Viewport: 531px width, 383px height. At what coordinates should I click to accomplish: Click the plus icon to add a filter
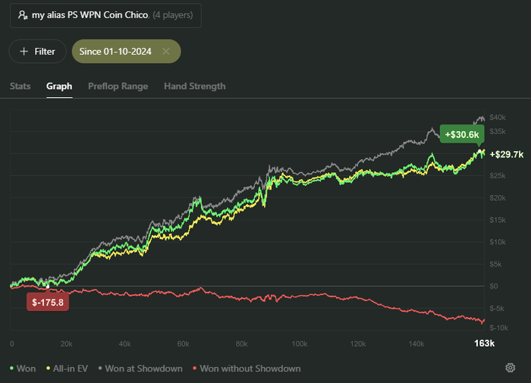pos(24,52)
